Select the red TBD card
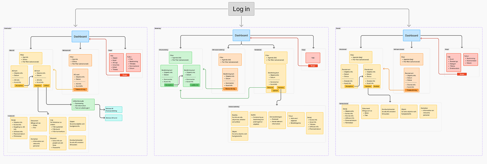 [313, 58]
